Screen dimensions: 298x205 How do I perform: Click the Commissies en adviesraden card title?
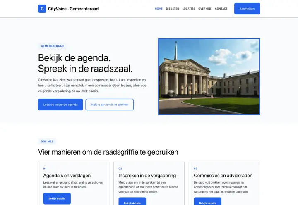coord(223,176)
